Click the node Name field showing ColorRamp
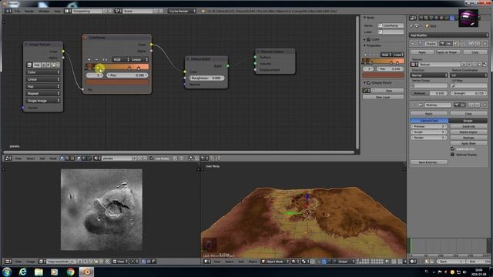Viewport: 493px width, 277px height. tap(391, 25)
